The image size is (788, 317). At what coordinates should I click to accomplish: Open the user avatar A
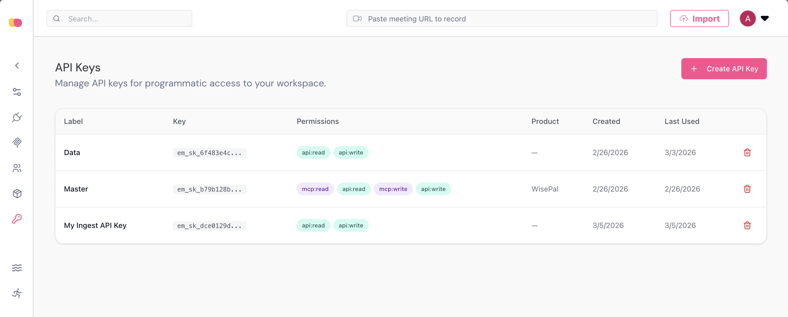tap(748, 19)
